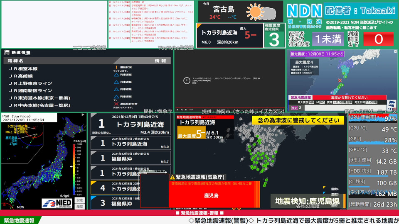Screen dimensions: 399x224
Task: Click the red X epicenter marker on Weathernews map
Action: point(340,80)
